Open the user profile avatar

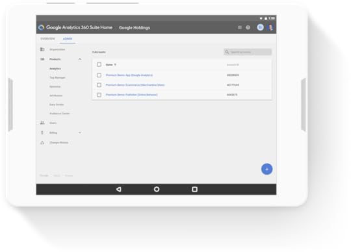(x=270, y=27)
